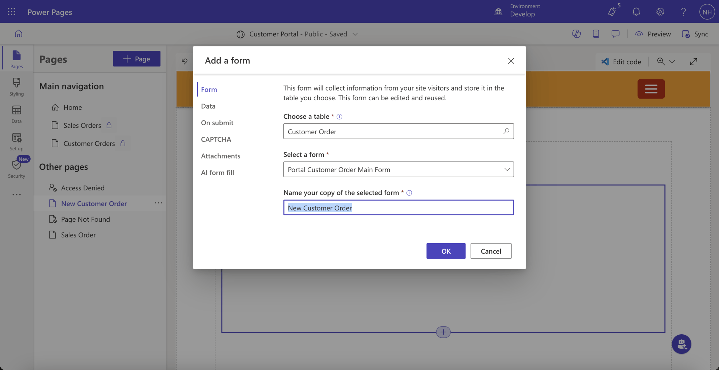719x370 pixels.
Task: Click the info icon beside Choose a table
Action: click(x=339, y=117)
